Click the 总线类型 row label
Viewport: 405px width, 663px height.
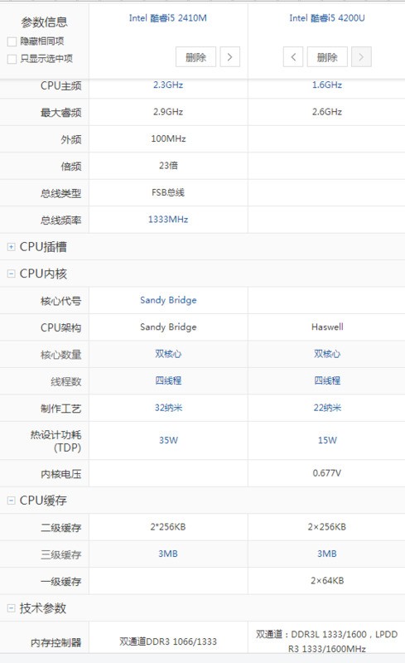[61, 193]
